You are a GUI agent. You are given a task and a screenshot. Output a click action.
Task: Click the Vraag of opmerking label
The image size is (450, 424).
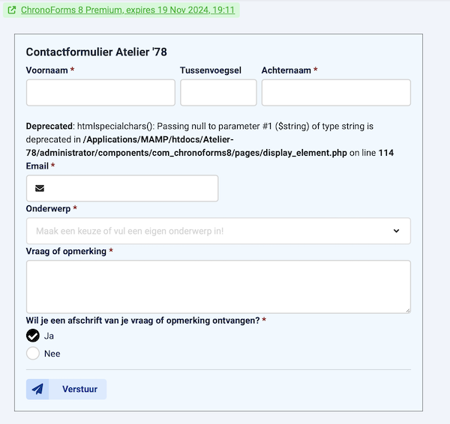(x=66, y=251)
